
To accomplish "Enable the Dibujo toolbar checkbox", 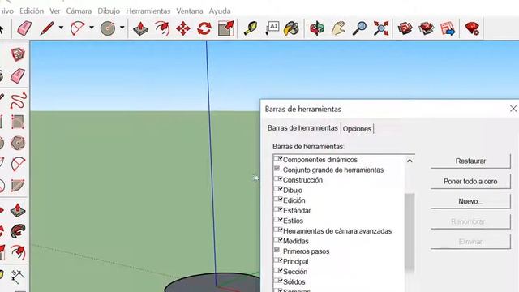I will click(x=277, y=190).
